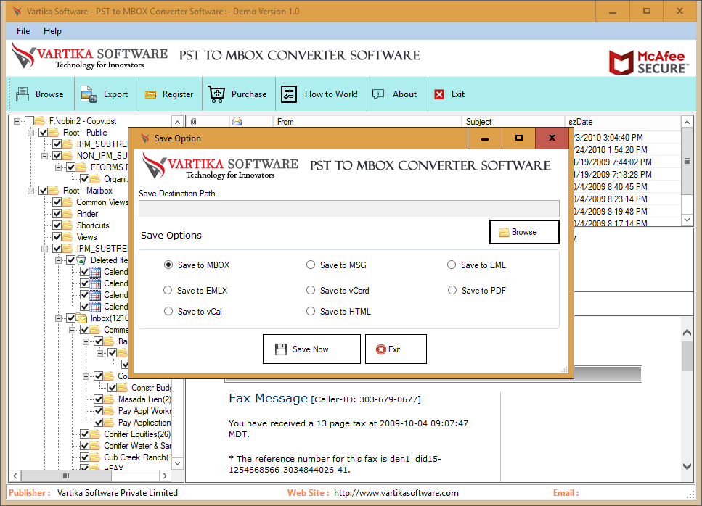702x506 pixels.
Task: Click the Purchase cart icon
Action: 216,94
